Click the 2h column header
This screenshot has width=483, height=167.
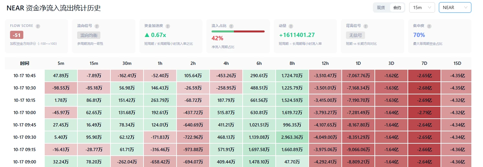[193, 63]
